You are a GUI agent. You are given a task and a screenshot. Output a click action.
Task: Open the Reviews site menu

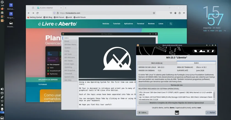coord(151,24)
